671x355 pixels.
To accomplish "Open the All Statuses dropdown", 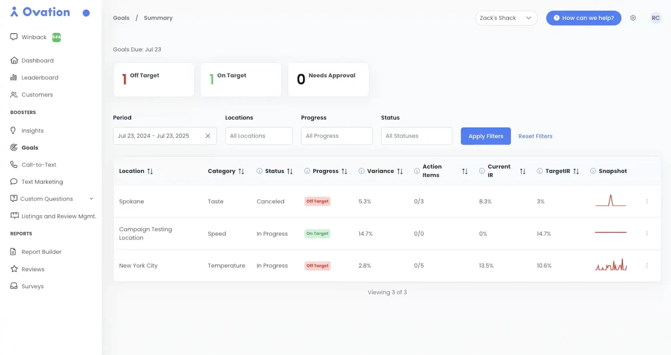I will click(416, 136).
